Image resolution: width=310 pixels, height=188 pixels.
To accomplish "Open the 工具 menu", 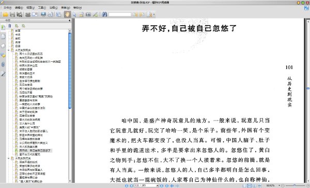I will point(42,8).
